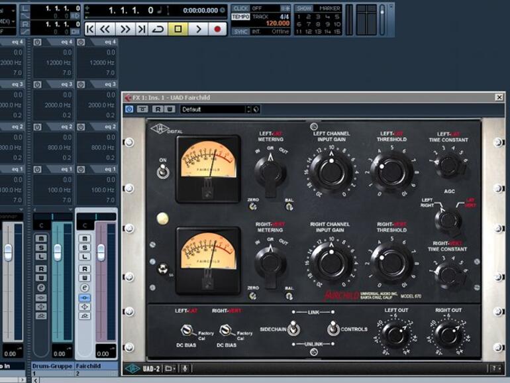
Task: Toggle the Cycle loop button
Action: click(158, 29)
